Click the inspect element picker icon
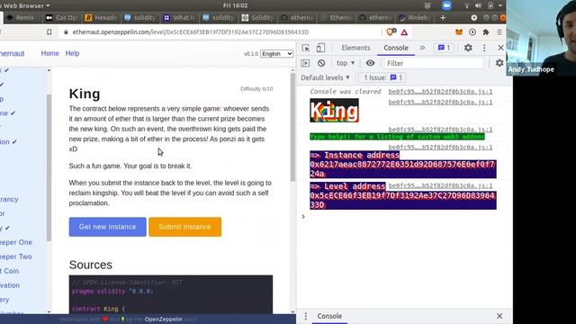The width and height of the screenshot is (576, 324). click(306, 48)
